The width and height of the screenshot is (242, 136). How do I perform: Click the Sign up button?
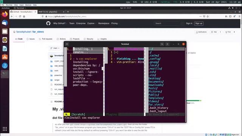coord(199,23)
